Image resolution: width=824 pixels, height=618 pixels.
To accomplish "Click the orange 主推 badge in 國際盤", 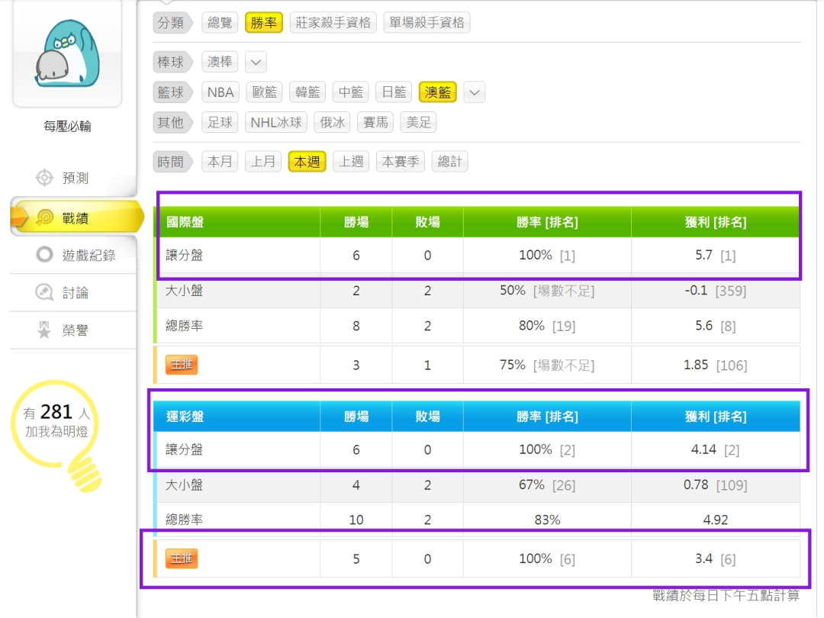I will pos(182,364).
